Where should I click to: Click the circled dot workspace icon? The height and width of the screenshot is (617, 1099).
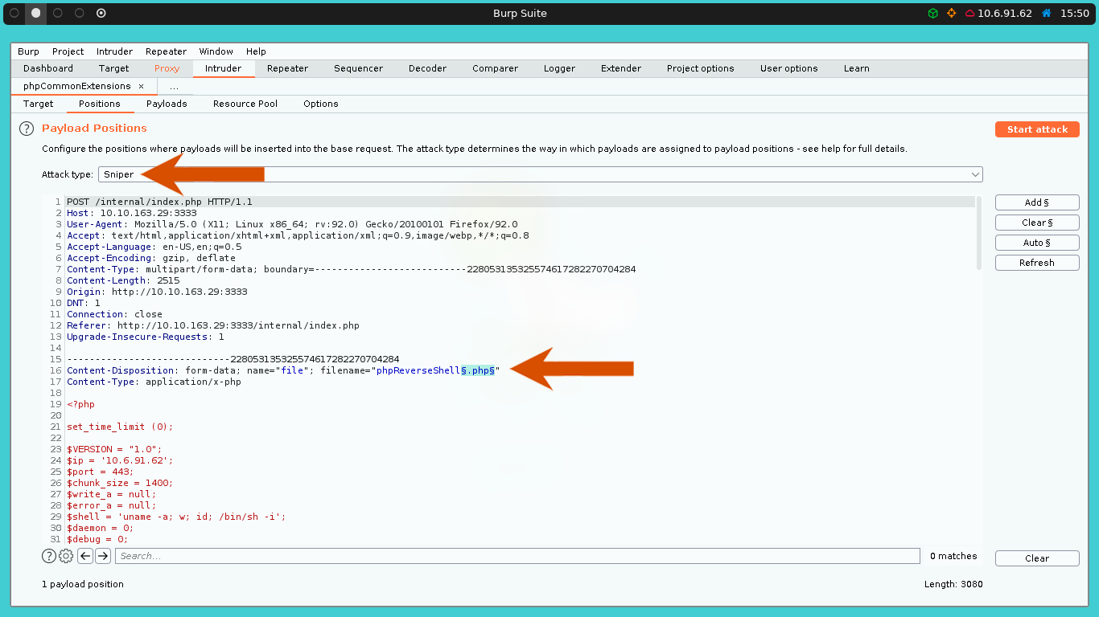[x=101, y=14]
